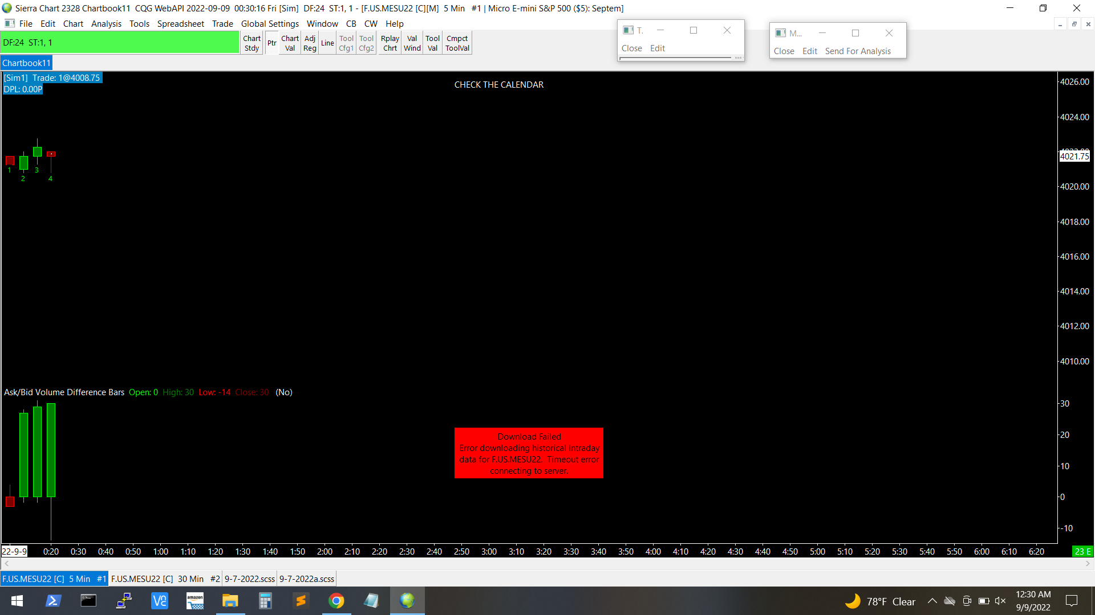Open File Explorer from the taskbar
1095x615 pixels.
tap(230, 601)
